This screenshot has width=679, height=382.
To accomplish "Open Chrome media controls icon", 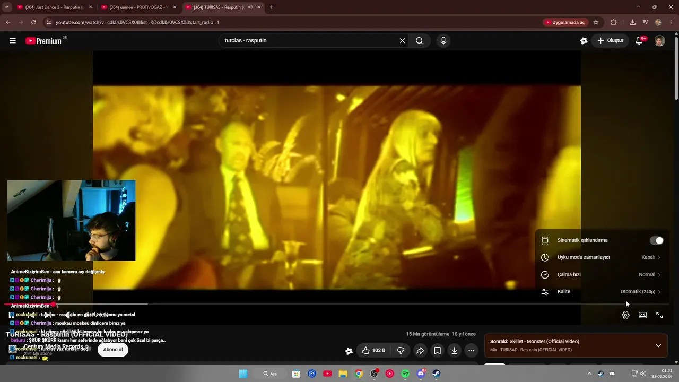I will (x=645, y=22).
